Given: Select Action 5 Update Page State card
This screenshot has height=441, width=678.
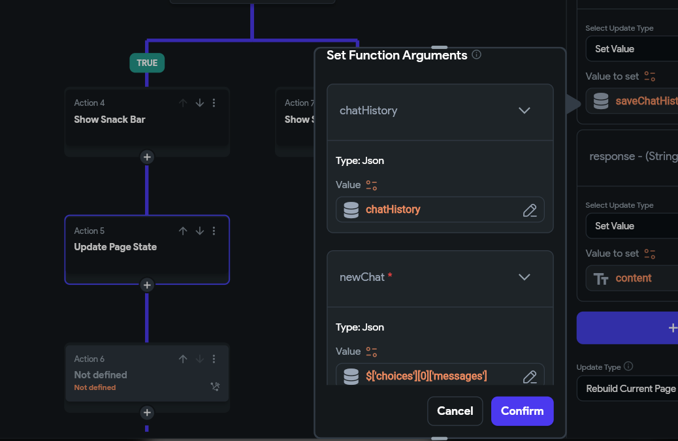Looking at the screenshot, I should (147, 250).
